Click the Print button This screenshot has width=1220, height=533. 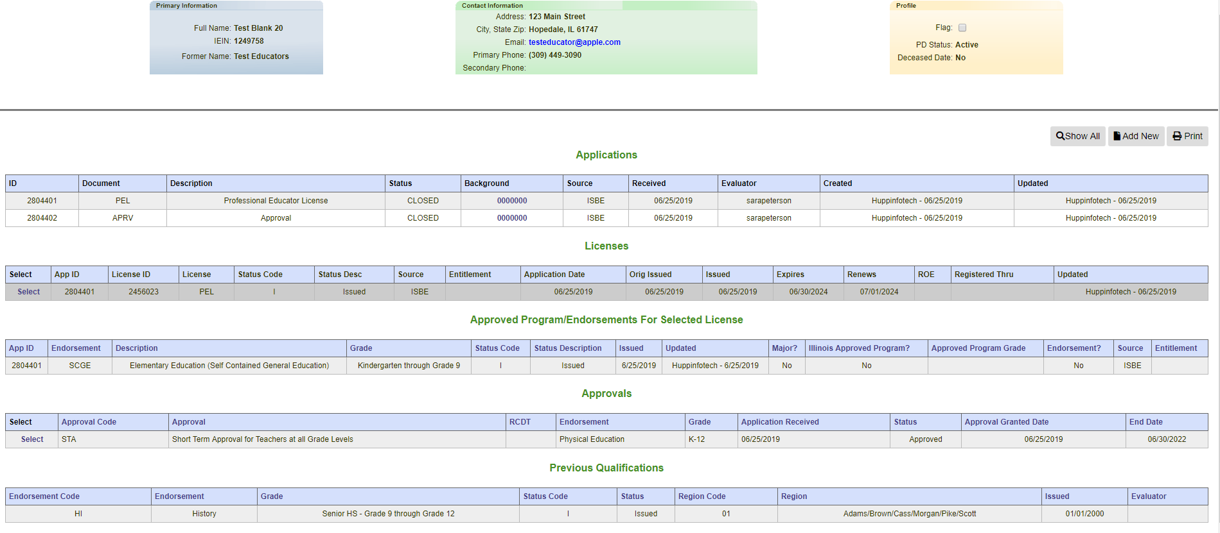(x=1187, y=136)
